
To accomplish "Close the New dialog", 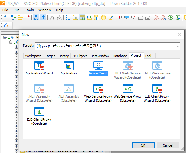I will (x=180, y=34).
